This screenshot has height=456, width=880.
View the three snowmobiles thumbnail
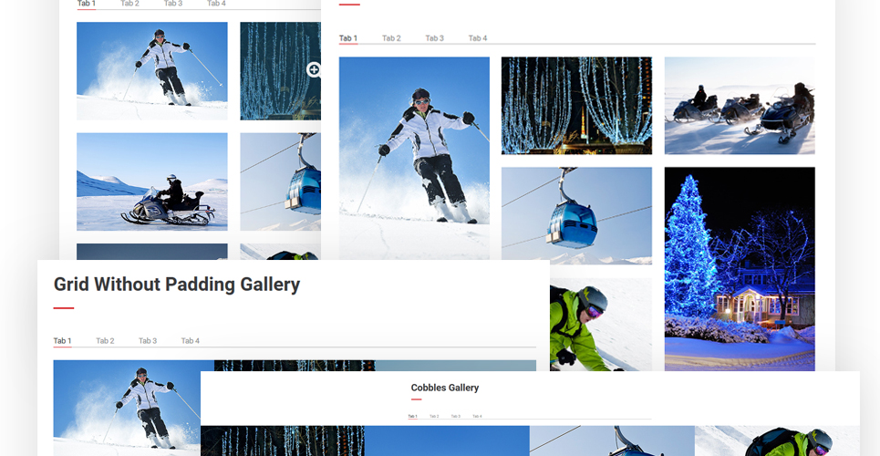tap(740, 105)
